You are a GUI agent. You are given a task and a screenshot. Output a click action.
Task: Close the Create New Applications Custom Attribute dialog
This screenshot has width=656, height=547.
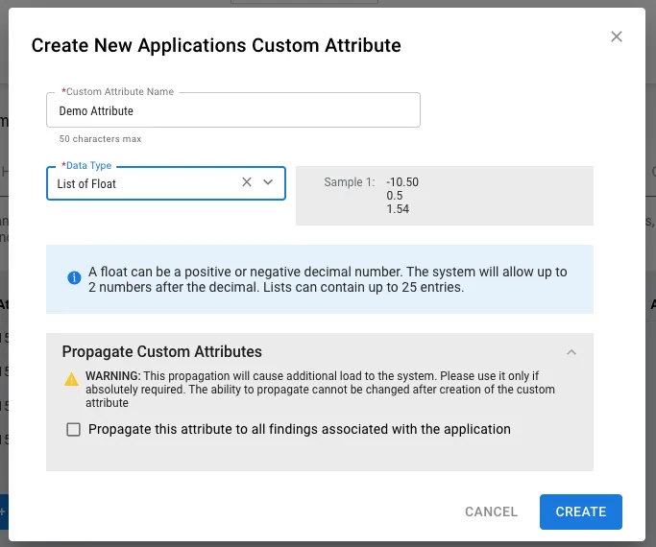coord(617,36)
